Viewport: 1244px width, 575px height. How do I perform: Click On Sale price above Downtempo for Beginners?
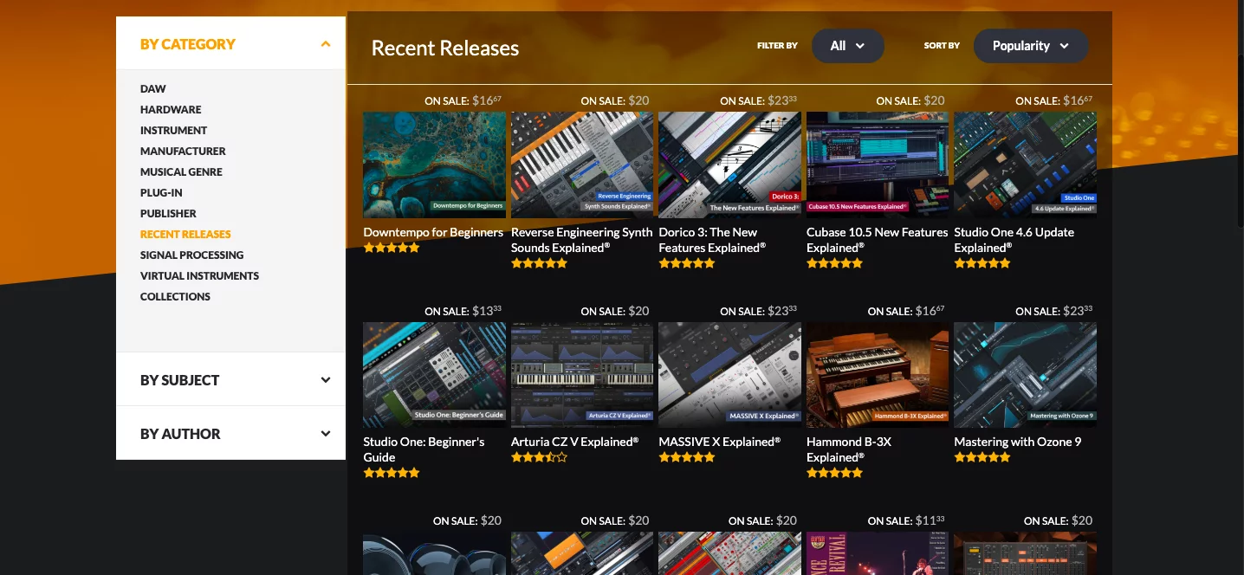463,100
